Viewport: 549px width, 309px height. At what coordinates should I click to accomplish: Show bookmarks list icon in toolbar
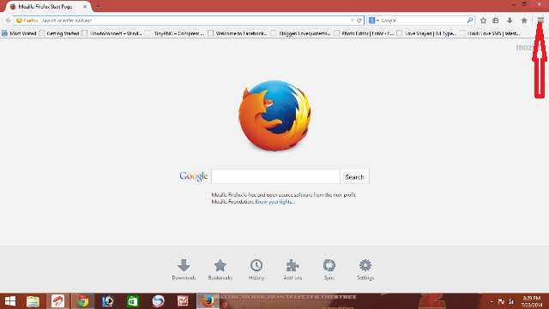tap(496, 21)
